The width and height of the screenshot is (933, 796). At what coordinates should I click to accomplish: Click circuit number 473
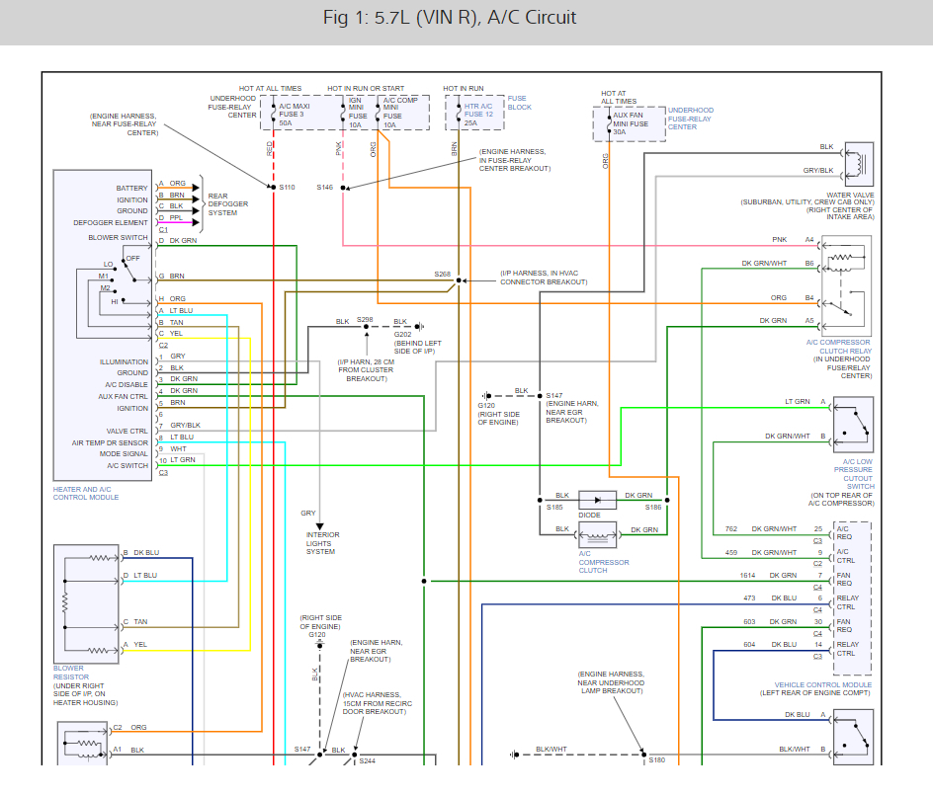[749, 598]
